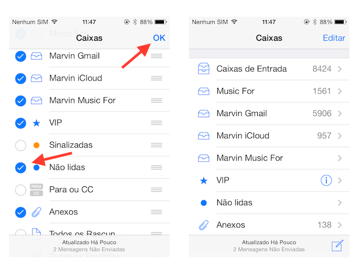Click the PARA CC badge icon
The height and width of the screenshot is (270, 364).
[x=37, y=190]
